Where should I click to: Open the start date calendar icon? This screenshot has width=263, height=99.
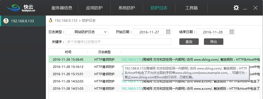(168, 32)
